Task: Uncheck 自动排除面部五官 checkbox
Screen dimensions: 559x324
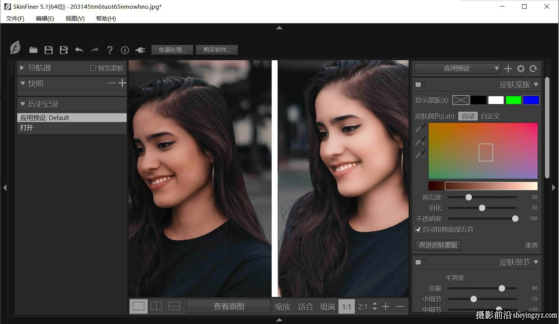Action: (x=418, y=229)
